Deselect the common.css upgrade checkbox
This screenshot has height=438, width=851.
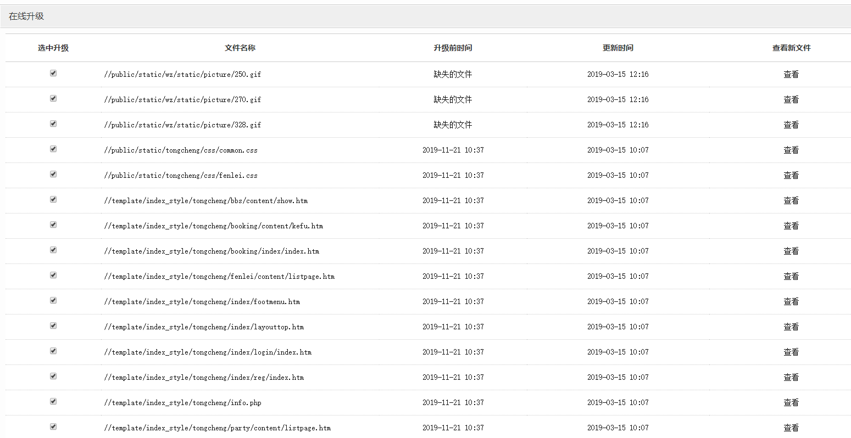point(53,149)
